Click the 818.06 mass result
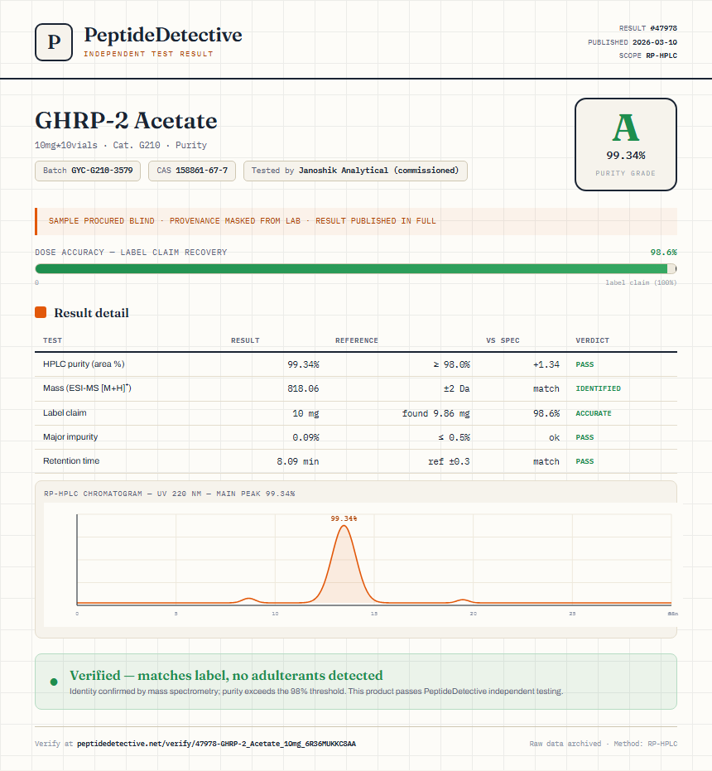Image resolution: width=712 pixels, height=771 pixels. pos(303,388)
